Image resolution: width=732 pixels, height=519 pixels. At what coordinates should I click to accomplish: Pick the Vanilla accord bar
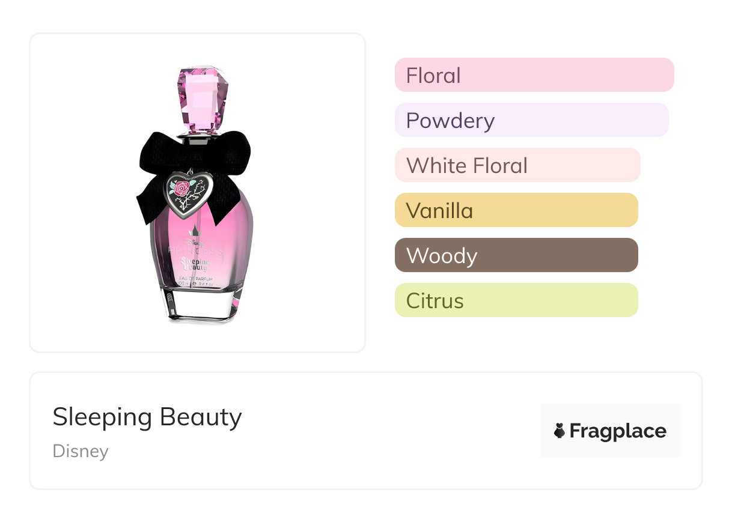[516, 210]
